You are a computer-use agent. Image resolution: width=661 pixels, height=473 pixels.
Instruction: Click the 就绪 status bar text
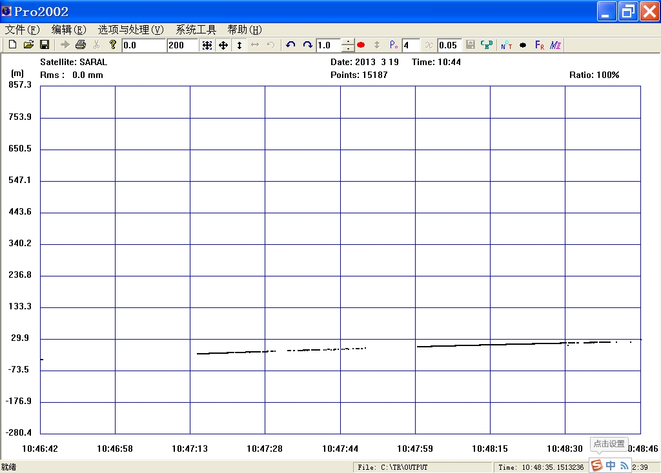point(8,467)
